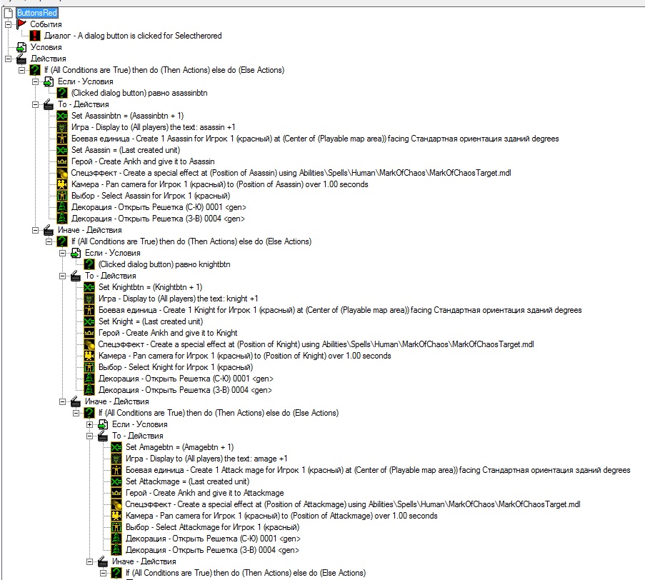Click selection icon of Select Attackmage row
This screenshot has width=645, height=580.
(116, 527)
